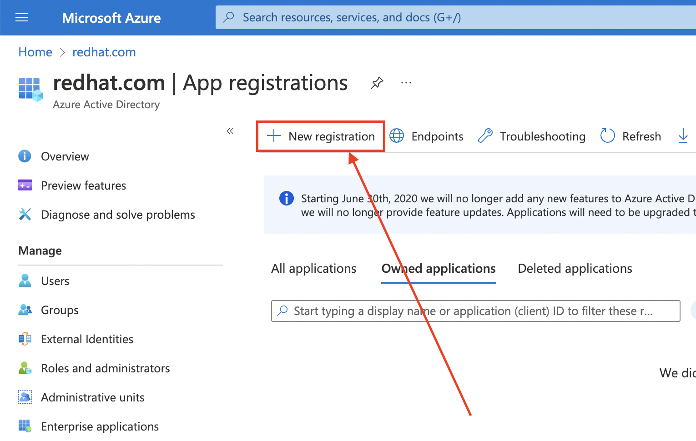This screenshot has width=696, height=441.
Task: Click the top search resources bar
Action: click(455, 18)
